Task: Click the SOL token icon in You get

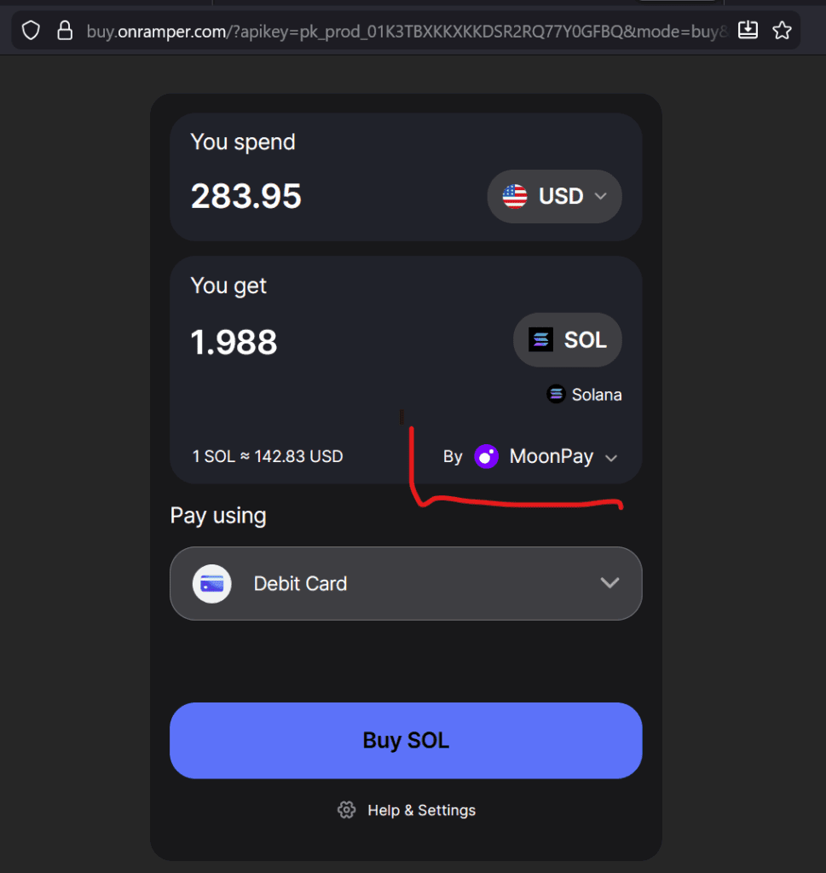Action: 540,339
